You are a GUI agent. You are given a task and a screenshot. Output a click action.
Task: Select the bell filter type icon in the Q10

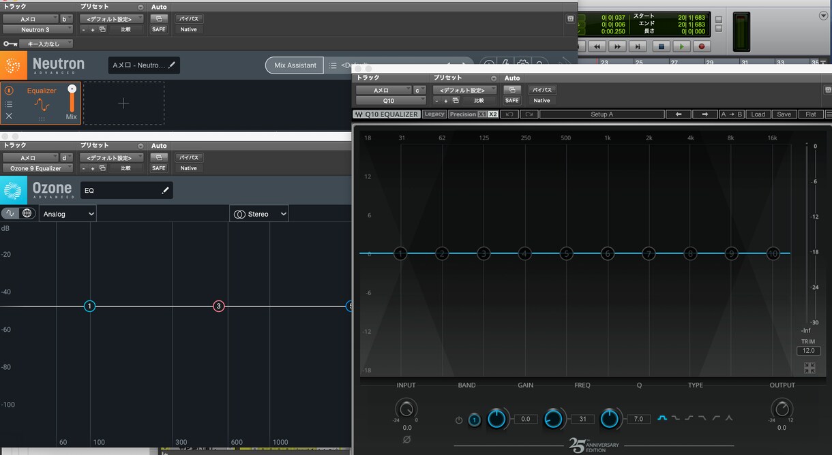(662, 418)
